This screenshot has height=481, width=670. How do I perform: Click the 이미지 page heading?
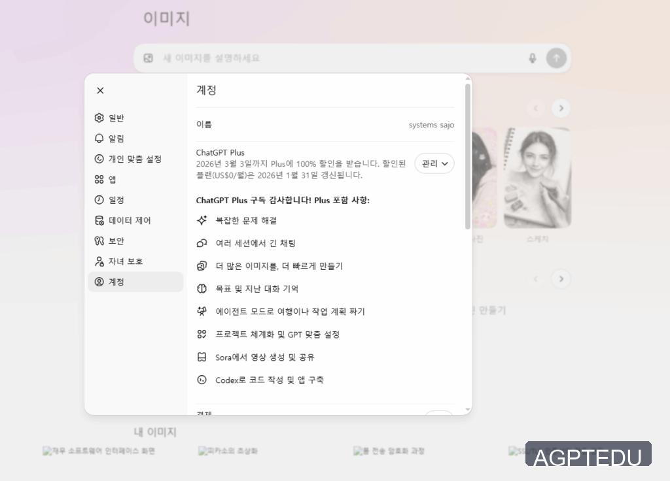click(x=167, y=18)
